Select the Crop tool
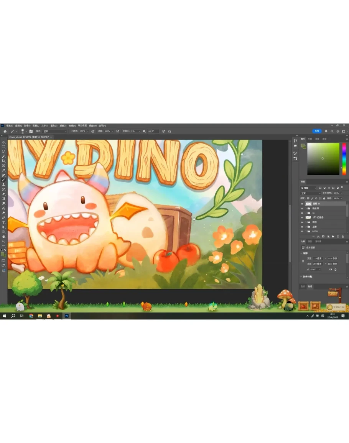 click(x=3, y=161)
